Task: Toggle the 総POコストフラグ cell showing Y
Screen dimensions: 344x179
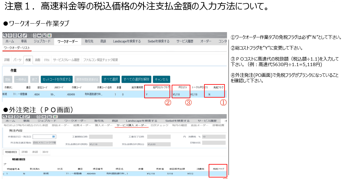Action: click(147, 95)
